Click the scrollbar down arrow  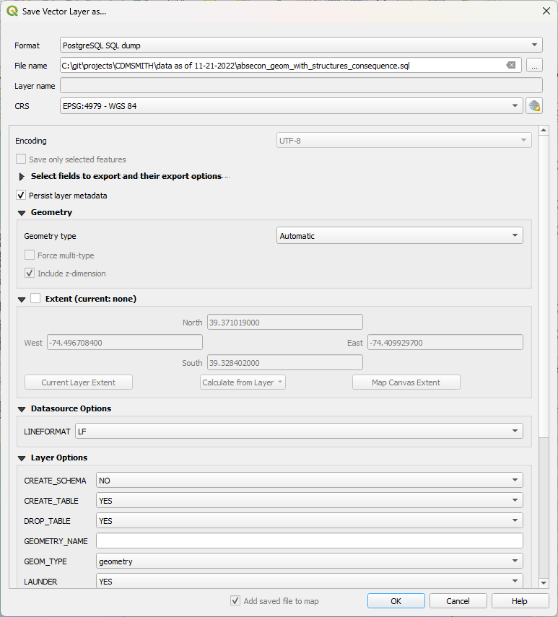pyautogui.click(x=544, y=583)
